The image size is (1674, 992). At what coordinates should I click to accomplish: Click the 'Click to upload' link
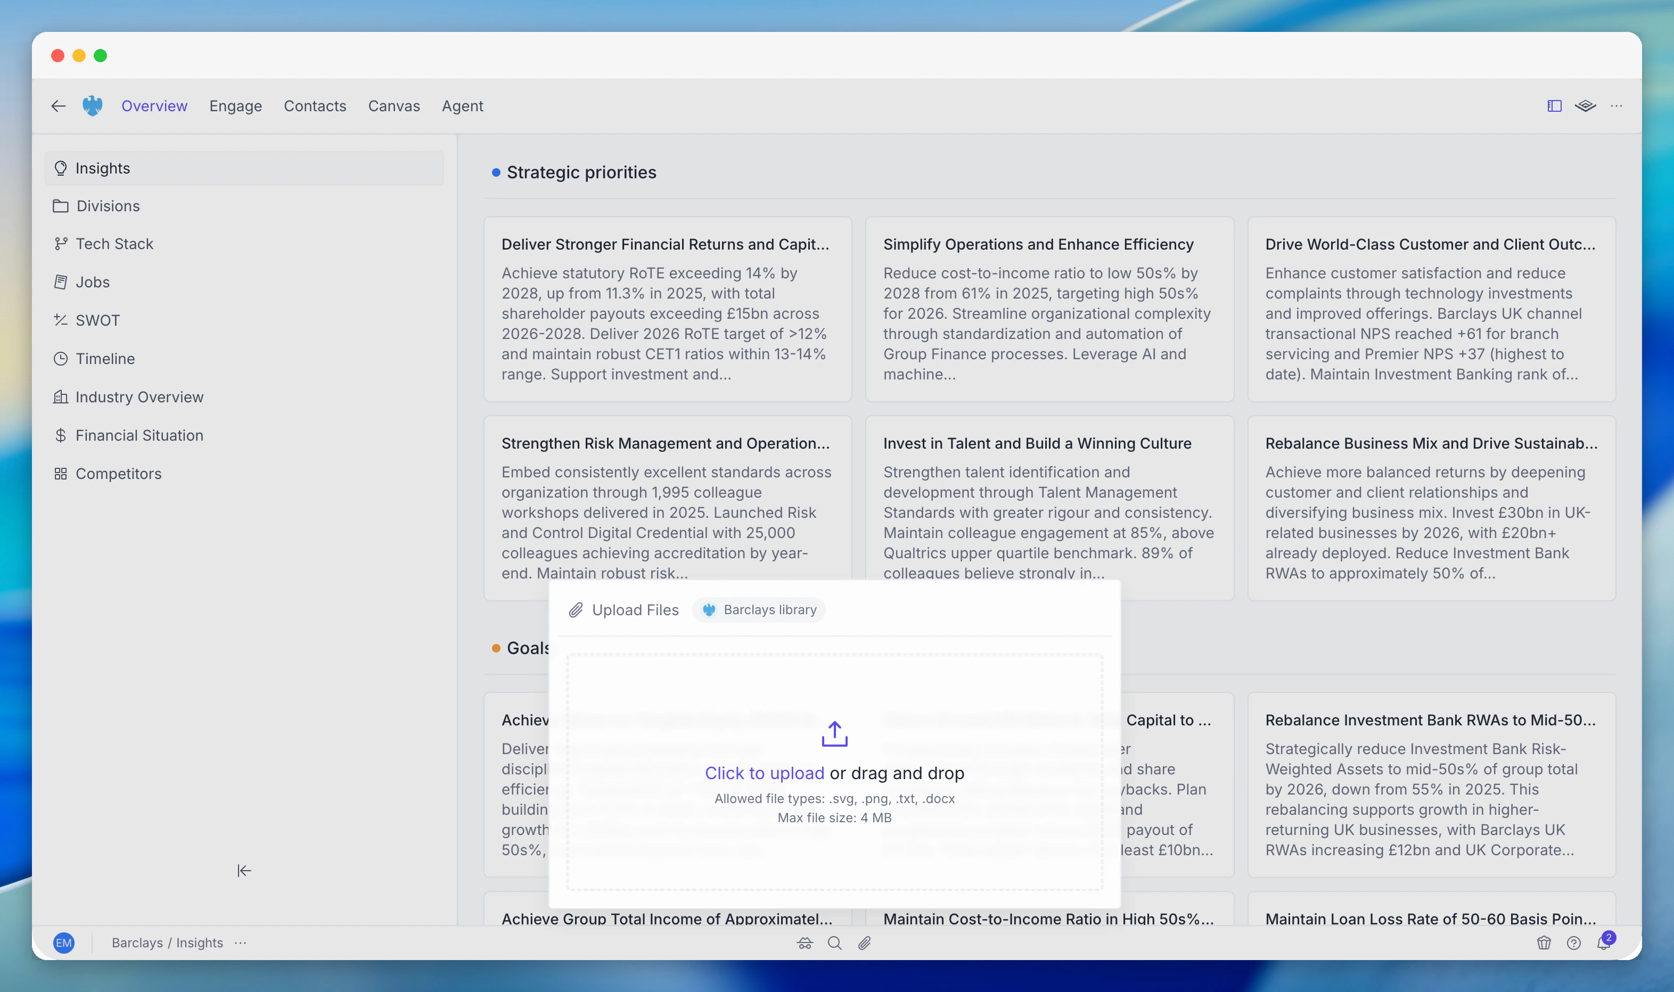[x=765, y=773]
